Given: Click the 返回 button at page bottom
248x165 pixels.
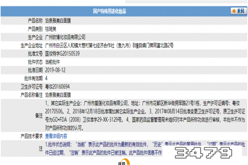Looking at the screenshot, I should (x=121, y=163).
